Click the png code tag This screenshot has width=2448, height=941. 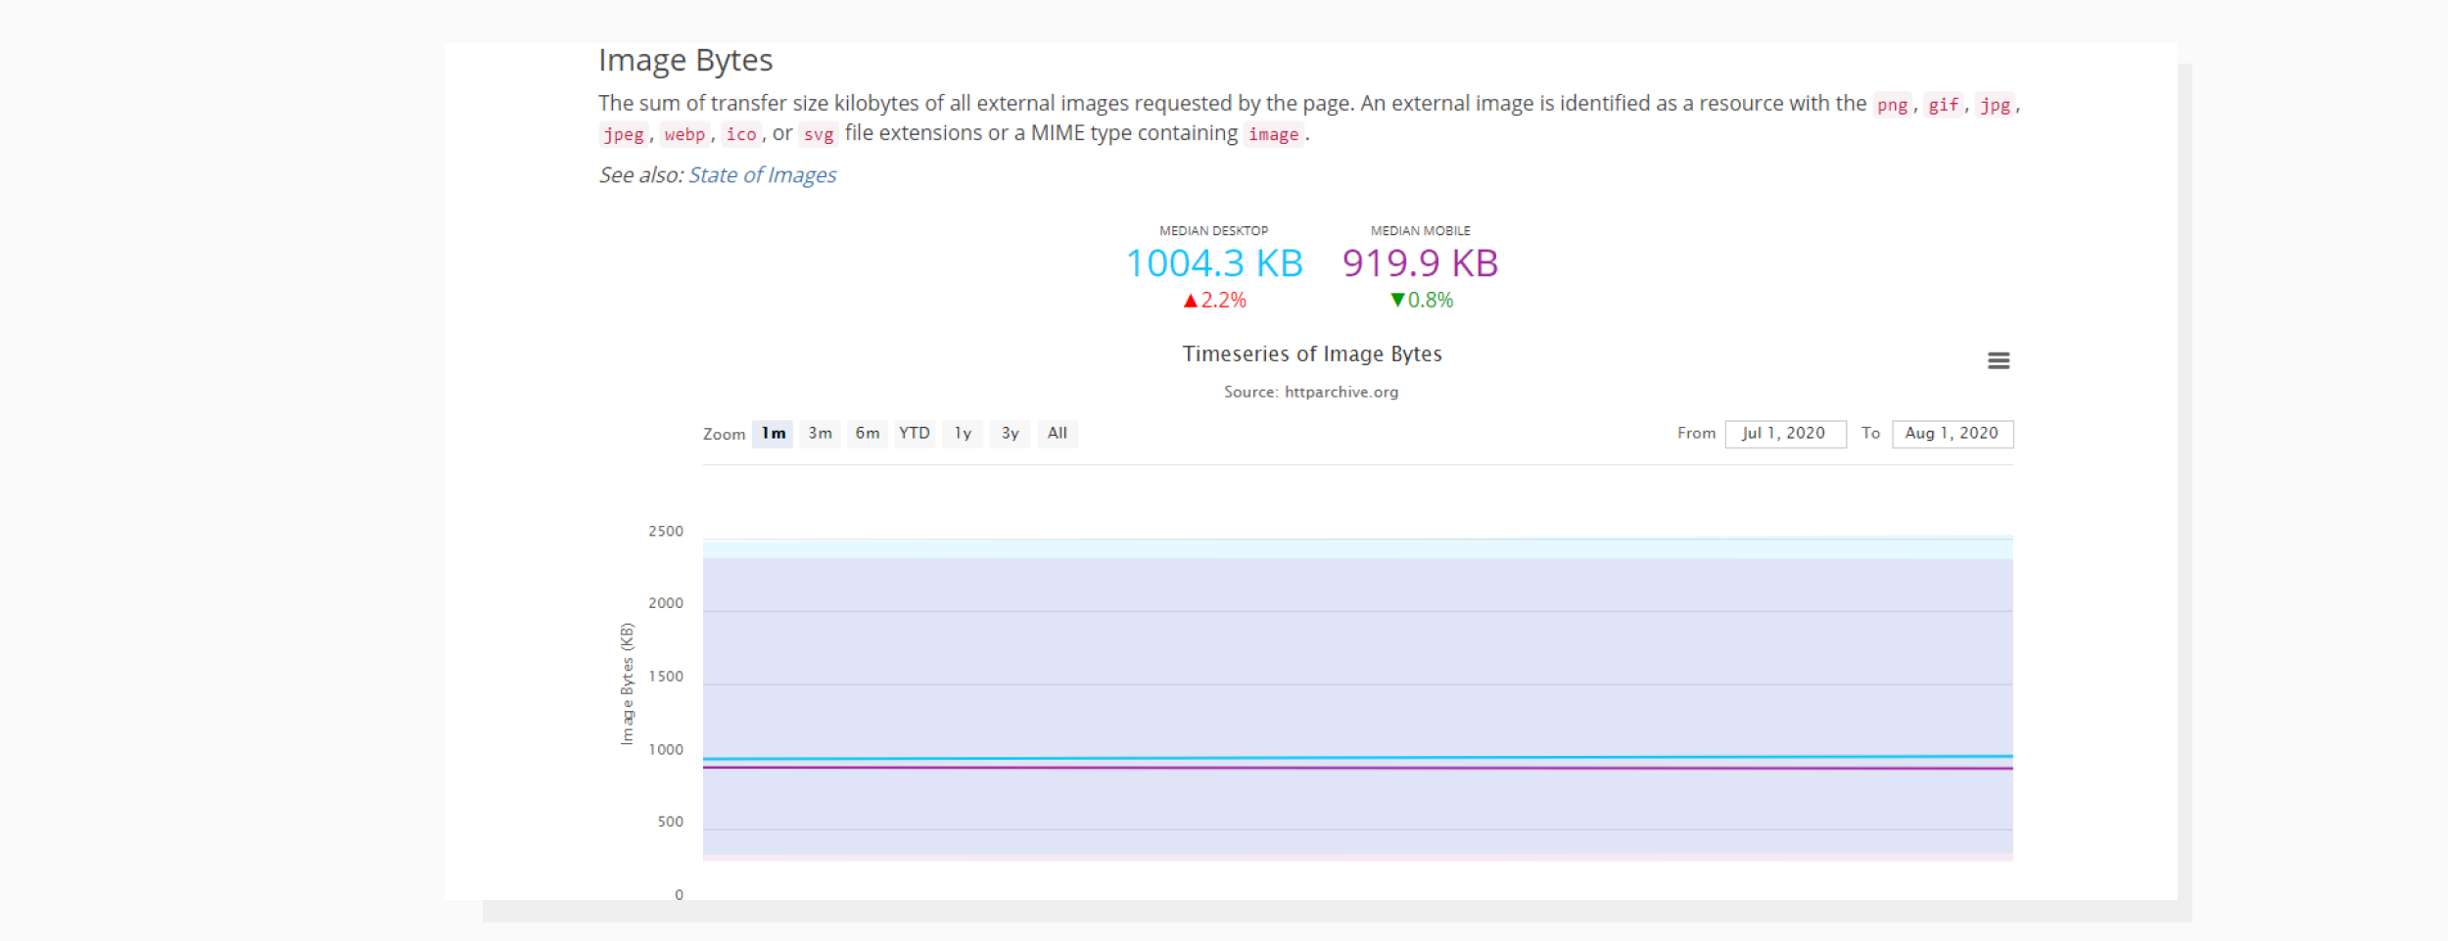click(1891, 105)
